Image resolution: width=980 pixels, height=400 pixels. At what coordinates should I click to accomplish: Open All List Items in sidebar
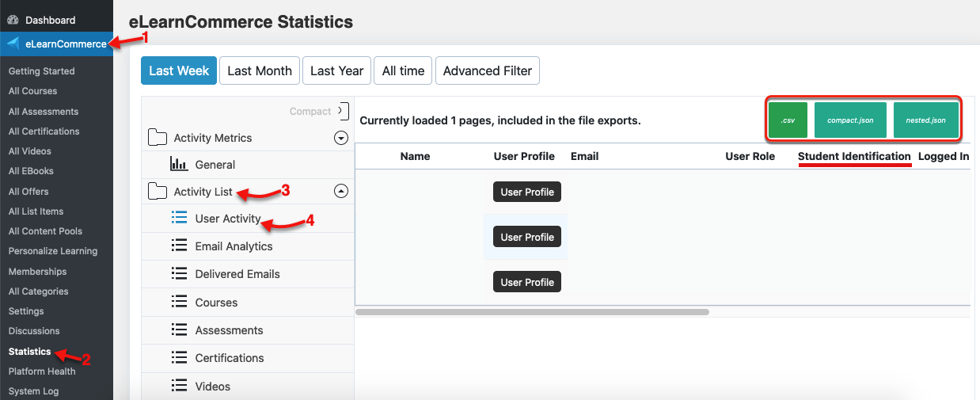36,211
